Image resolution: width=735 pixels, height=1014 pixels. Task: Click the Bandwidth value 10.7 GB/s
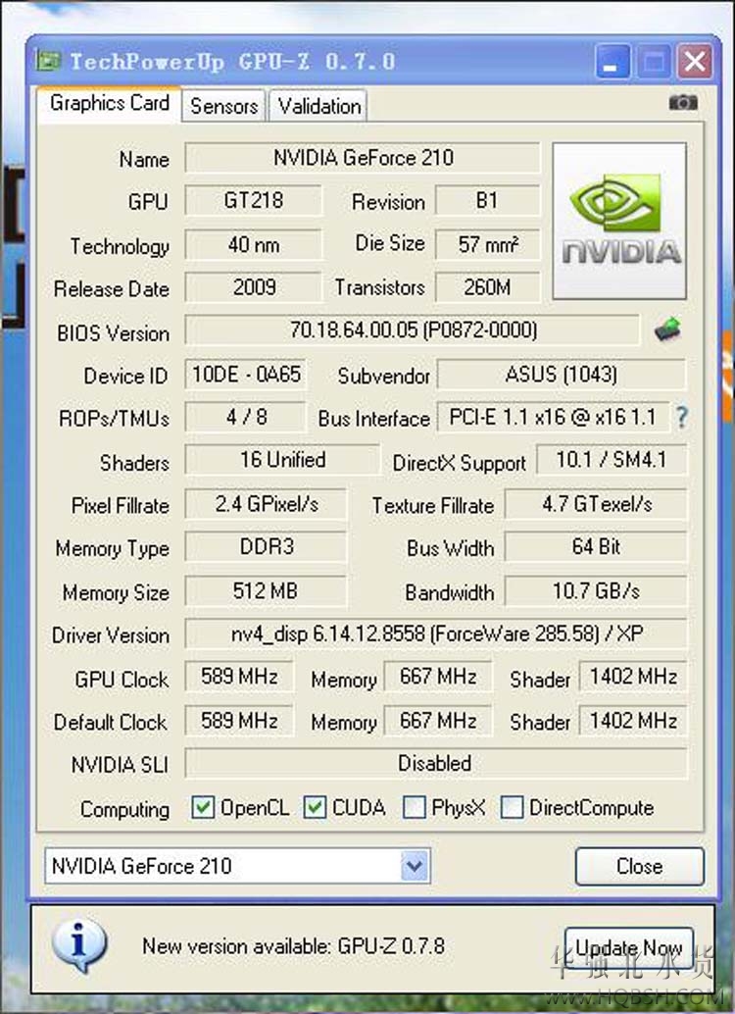596,591
